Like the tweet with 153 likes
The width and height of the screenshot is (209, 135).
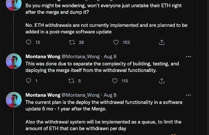[116, 42]
